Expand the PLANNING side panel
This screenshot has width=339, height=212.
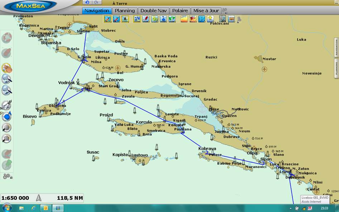pyautogui.click(x=336, y=68)
